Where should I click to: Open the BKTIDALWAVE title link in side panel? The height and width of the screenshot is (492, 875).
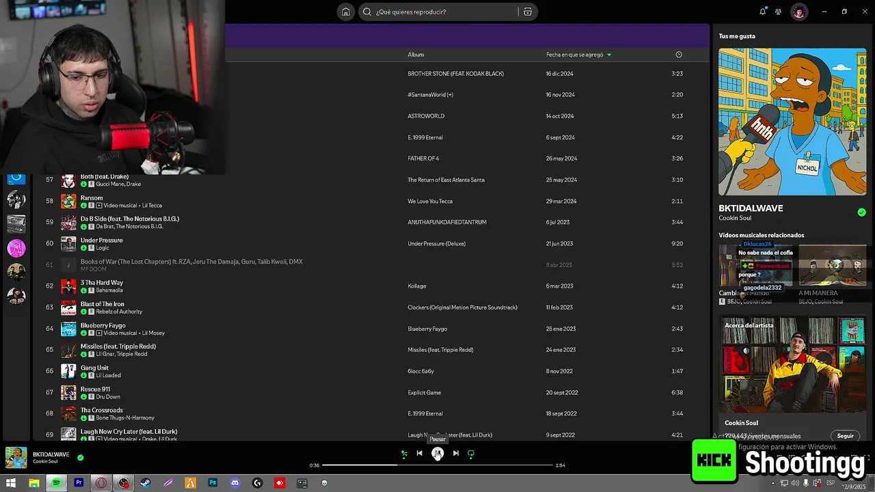[751, 208]
